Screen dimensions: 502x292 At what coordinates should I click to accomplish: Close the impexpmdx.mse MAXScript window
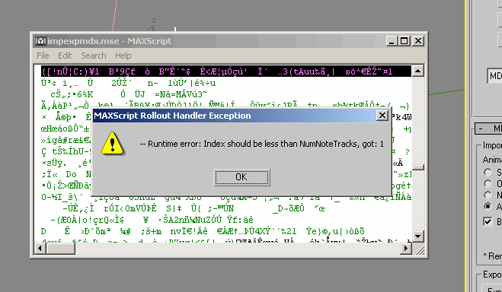[x=418, y=41]
